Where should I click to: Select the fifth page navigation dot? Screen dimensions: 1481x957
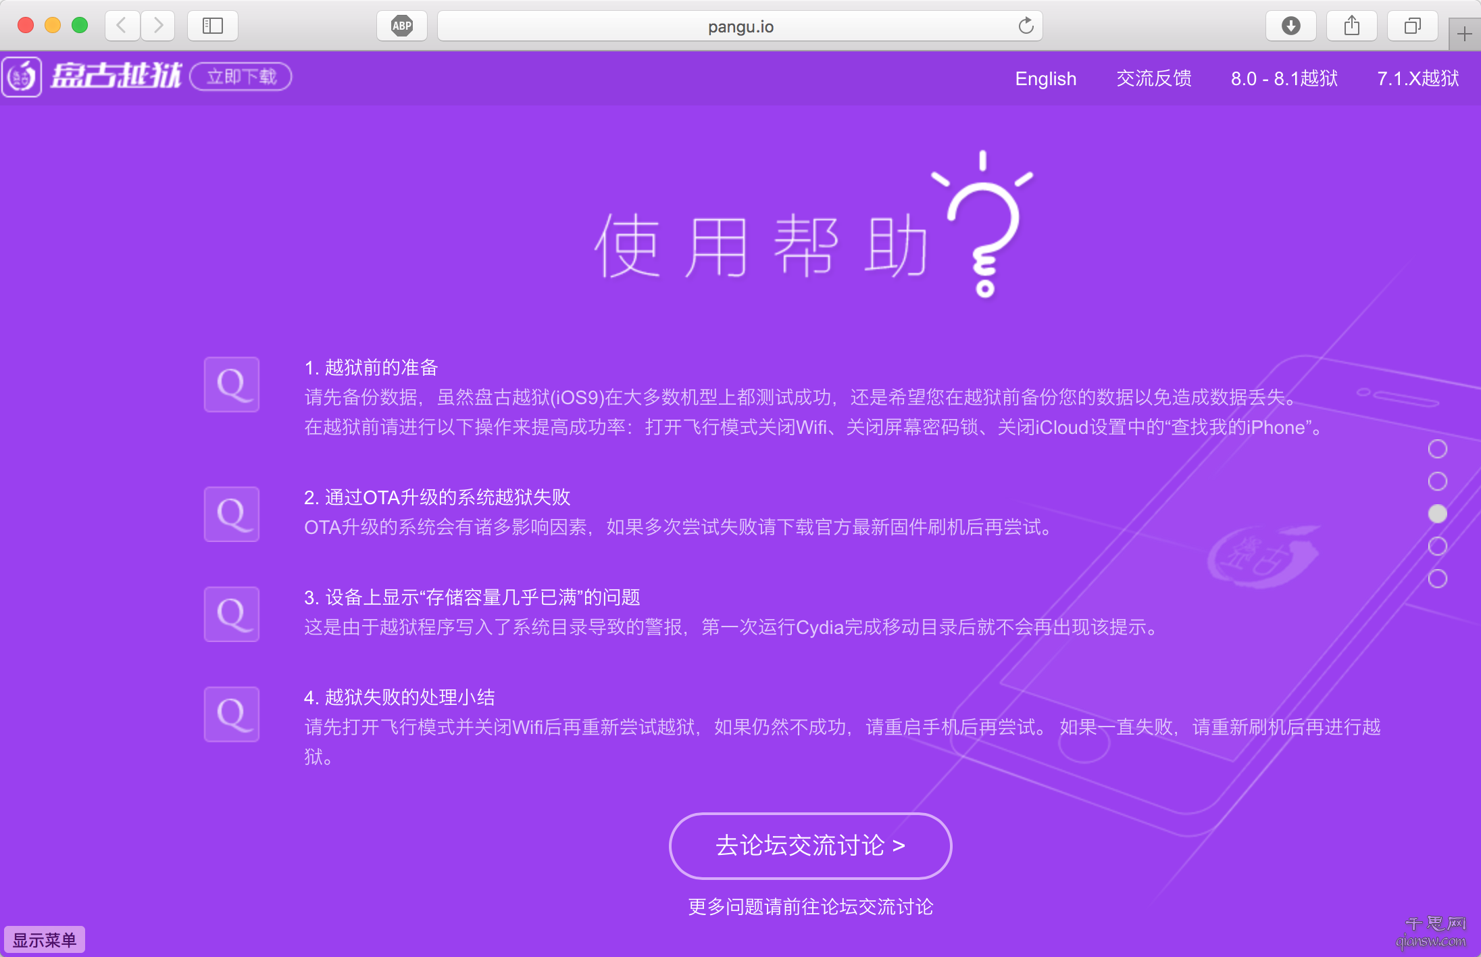[1438, 579]
